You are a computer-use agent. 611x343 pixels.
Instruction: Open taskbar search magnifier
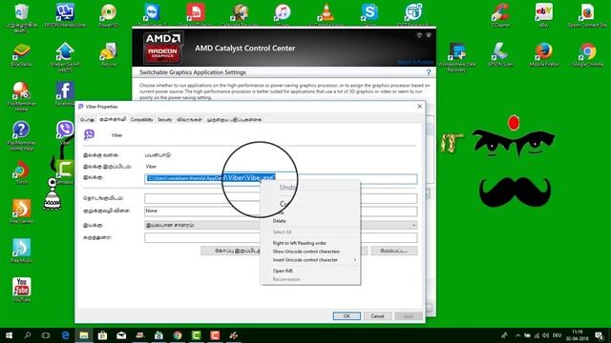pyautogui.click(x=28, y=335)
